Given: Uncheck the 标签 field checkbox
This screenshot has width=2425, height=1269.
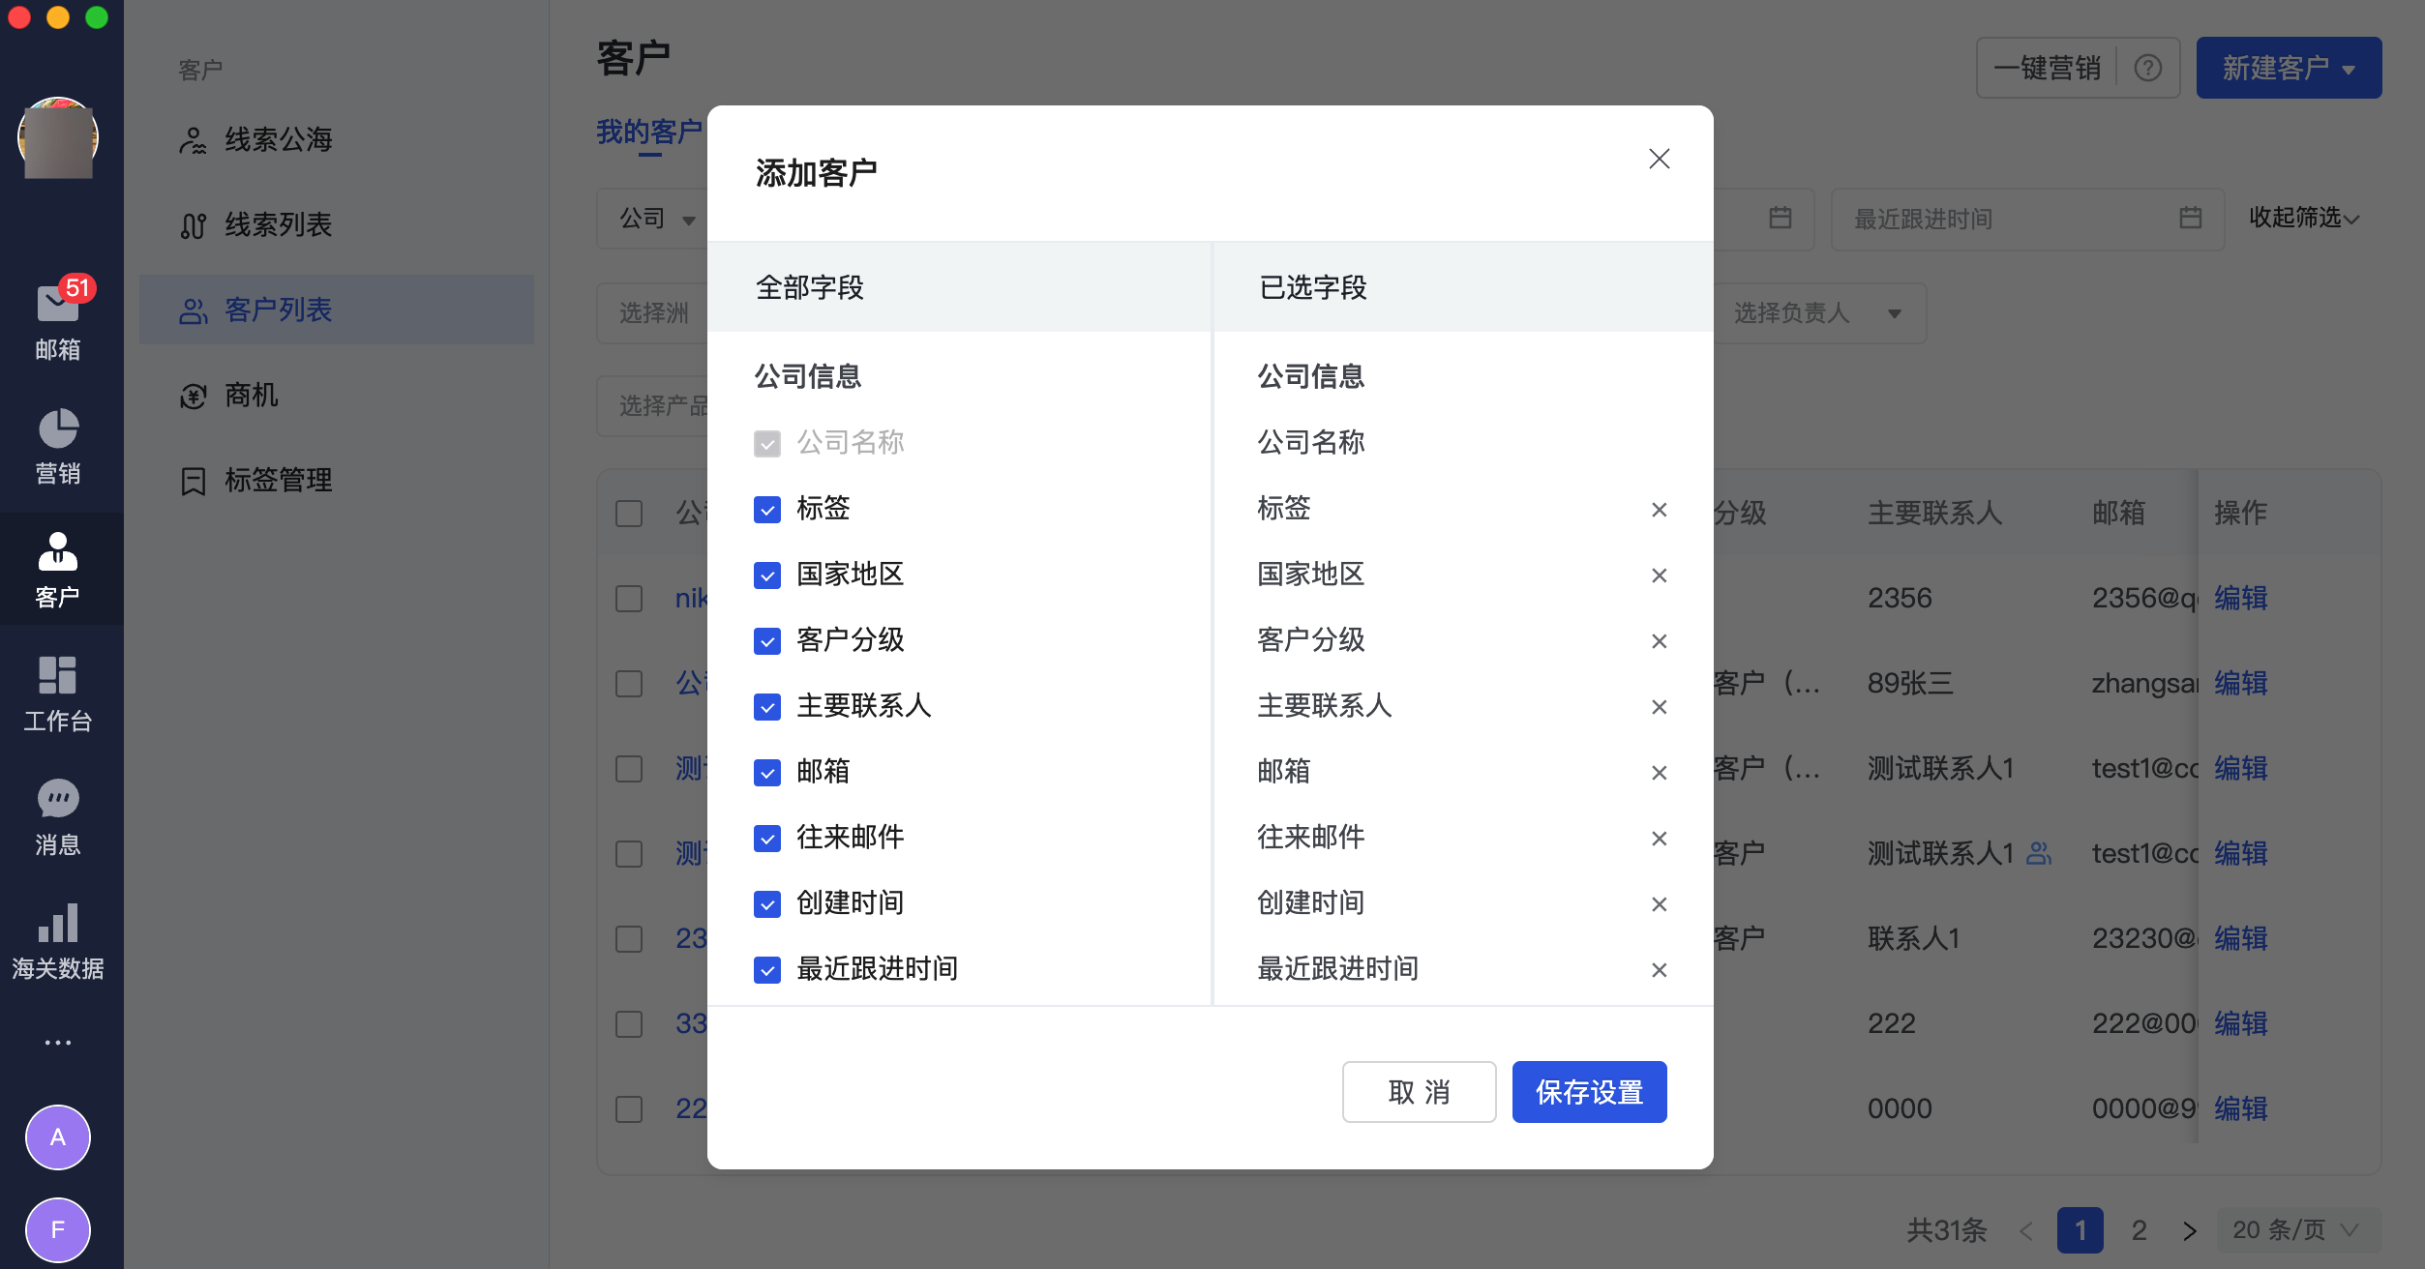Looking at the screenshot, I should pos(767,510).
